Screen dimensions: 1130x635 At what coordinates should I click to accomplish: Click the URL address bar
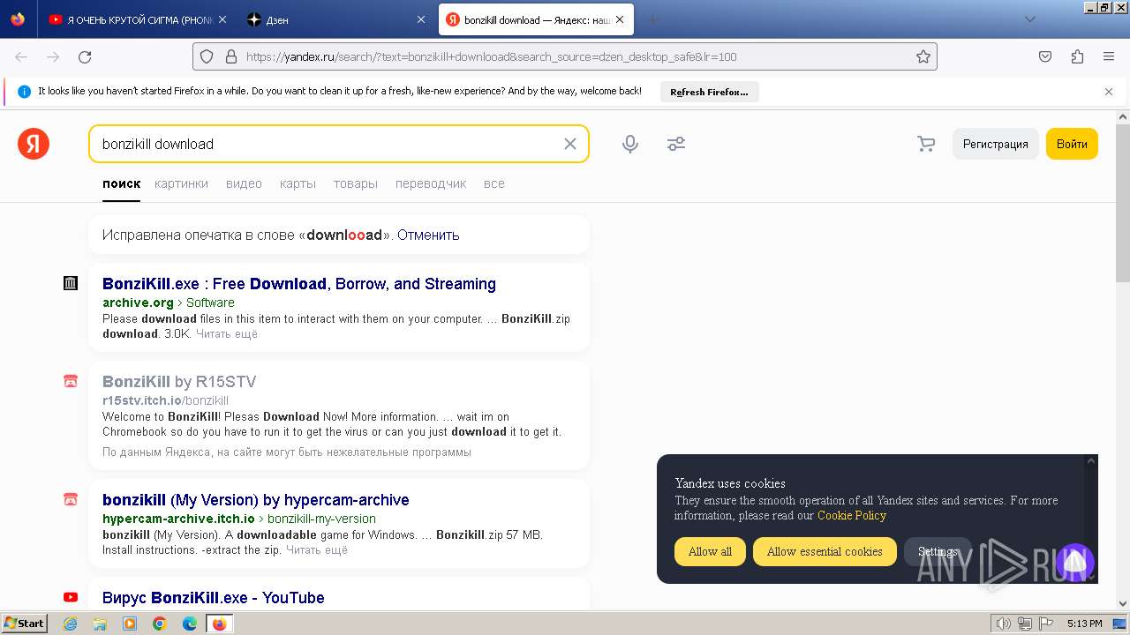click(565, 56)
